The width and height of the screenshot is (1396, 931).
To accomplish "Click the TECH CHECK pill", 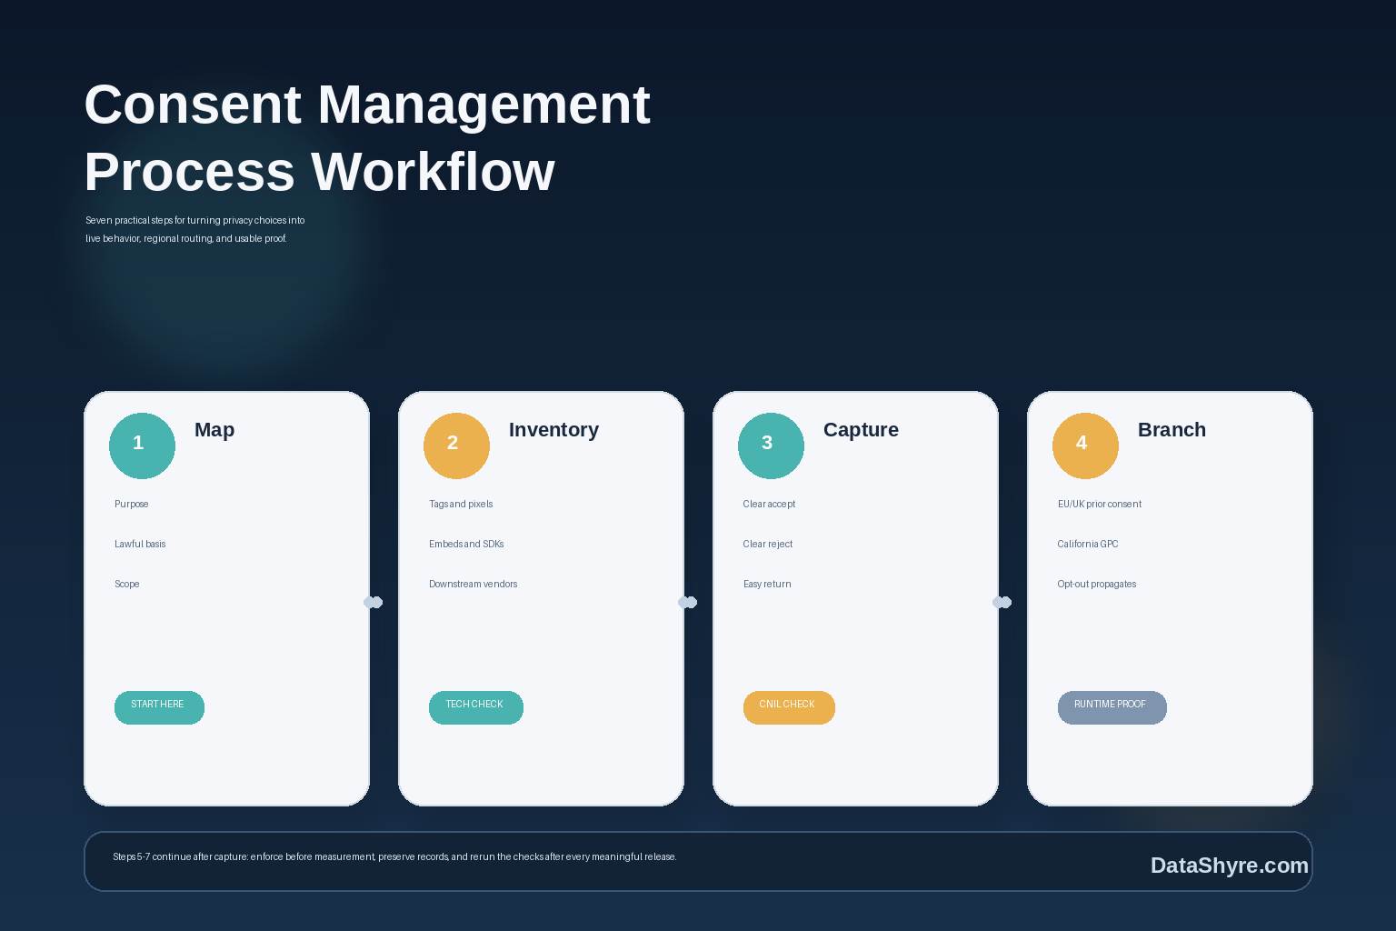I will [476, 707].
